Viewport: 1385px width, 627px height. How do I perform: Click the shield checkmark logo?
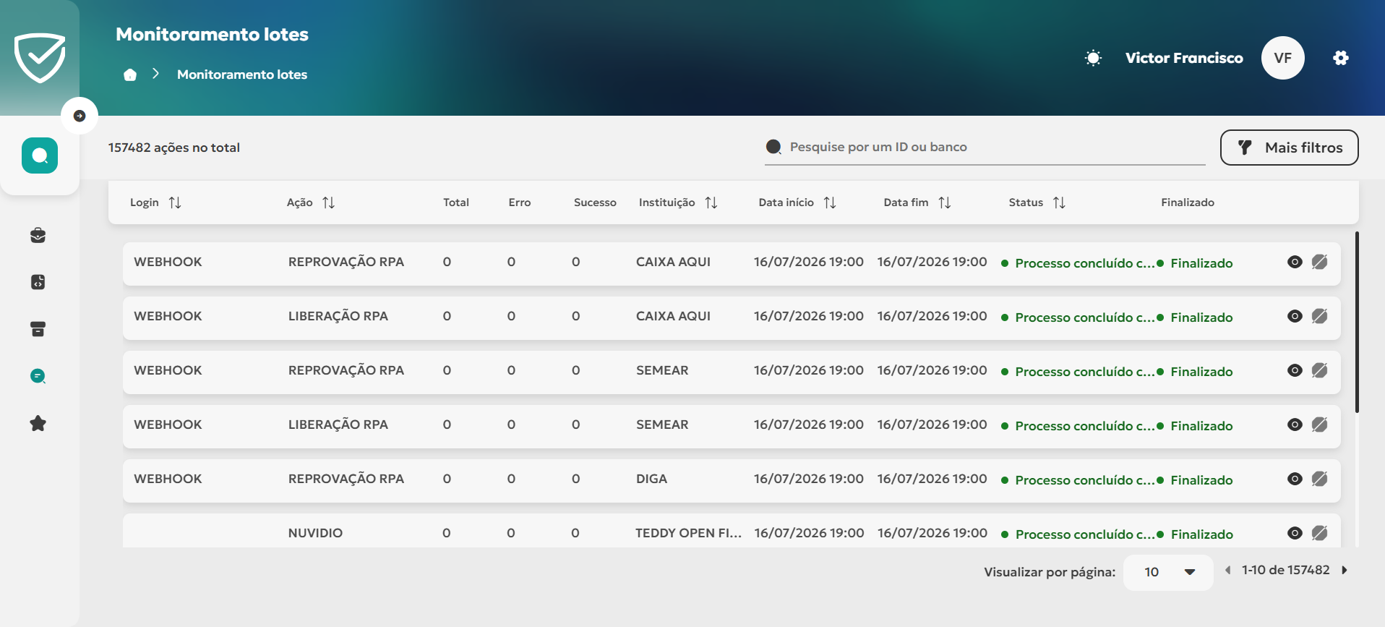tap(40, 57)
